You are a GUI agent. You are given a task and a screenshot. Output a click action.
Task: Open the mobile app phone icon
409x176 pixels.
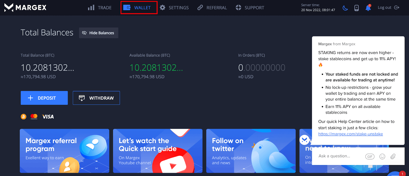[356, 8]
